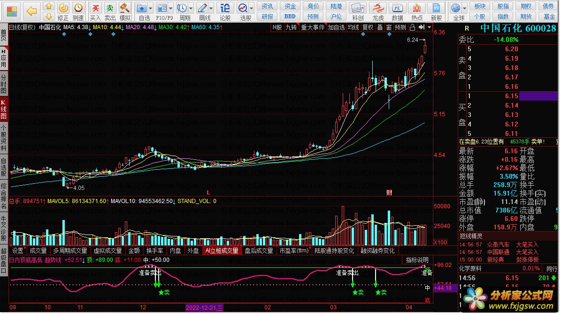The height and width of the screenshot is (314, 561).
Task: Switch to the 换手率 tab
Action: pyautogui.click(x=154, y=251)
